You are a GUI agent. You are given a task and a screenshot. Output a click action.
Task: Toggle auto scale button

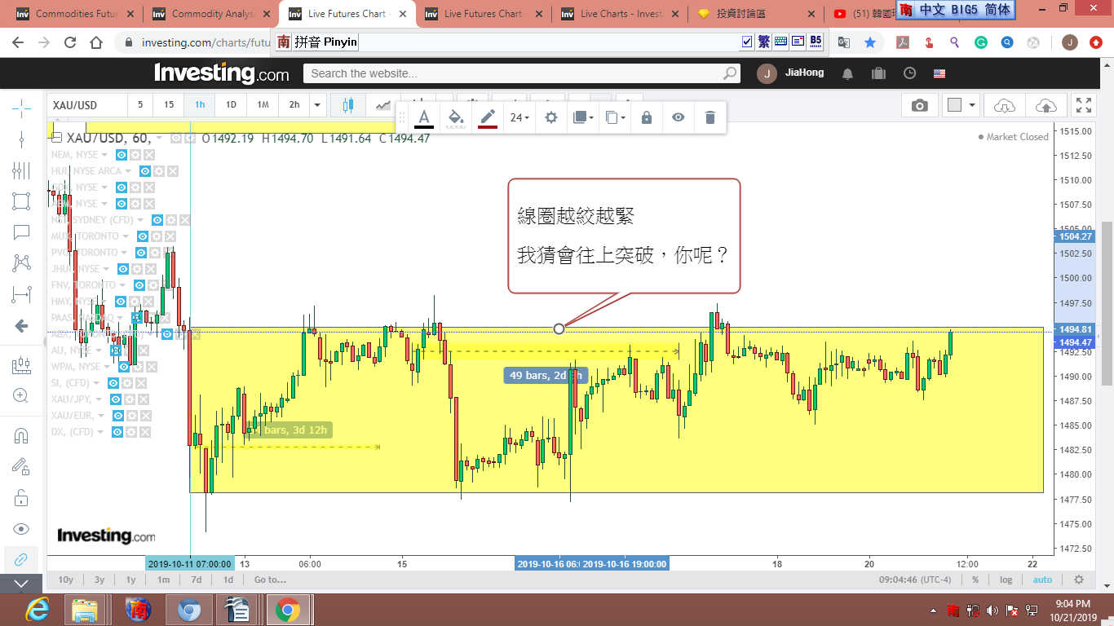coord(1042,580)
